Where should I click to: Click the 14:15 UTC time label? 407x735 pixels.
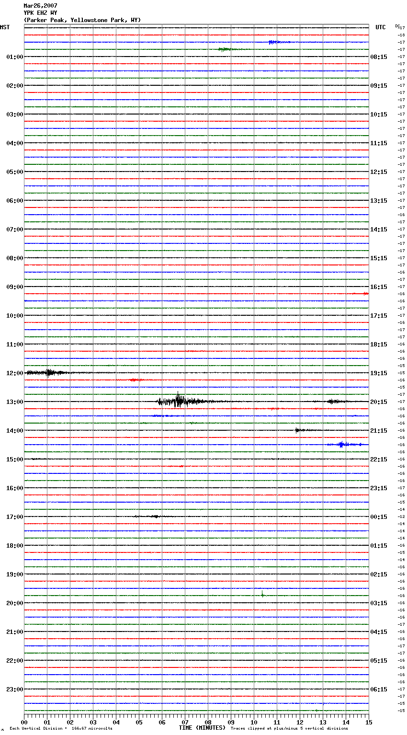tap(379, 230)
